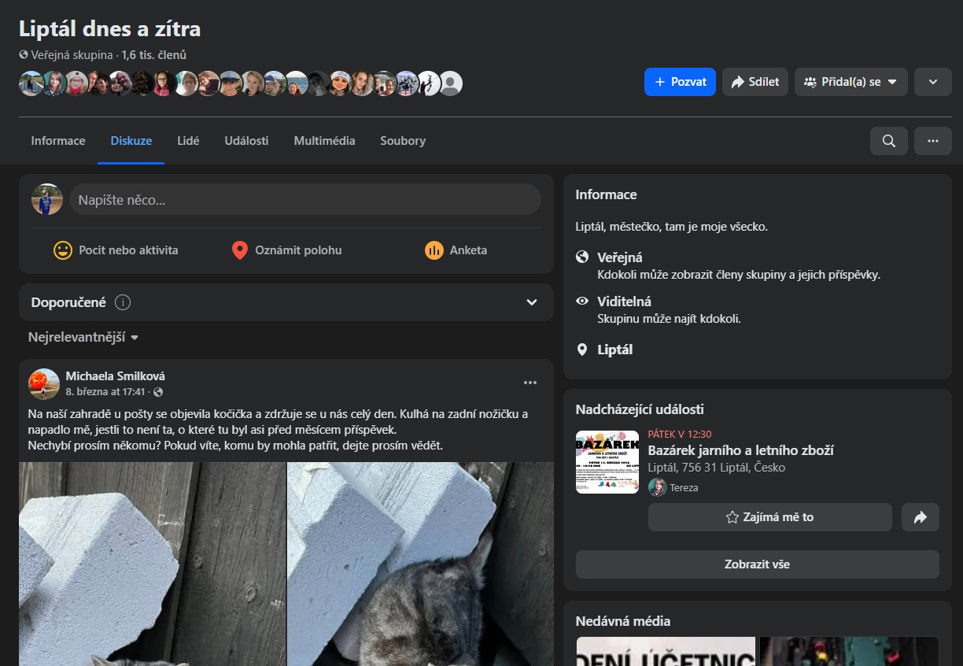Viewport: 963px width, 666px height.
Task: Open the three-dot group options menu
Action: 933,141
